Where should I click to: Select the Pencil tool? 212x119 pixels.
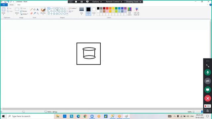point(31,10)
